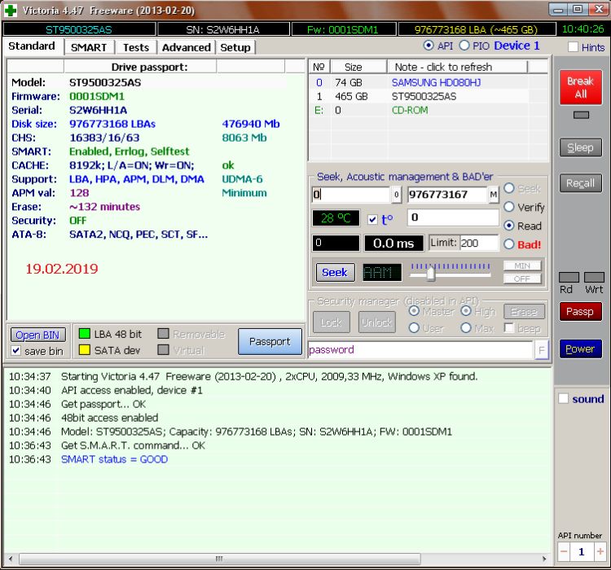Select PIO access mode

(x=464, y=46)
